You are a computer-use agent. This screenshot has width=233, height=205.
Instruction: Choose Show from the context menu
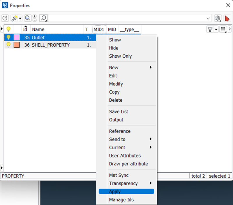115,40
